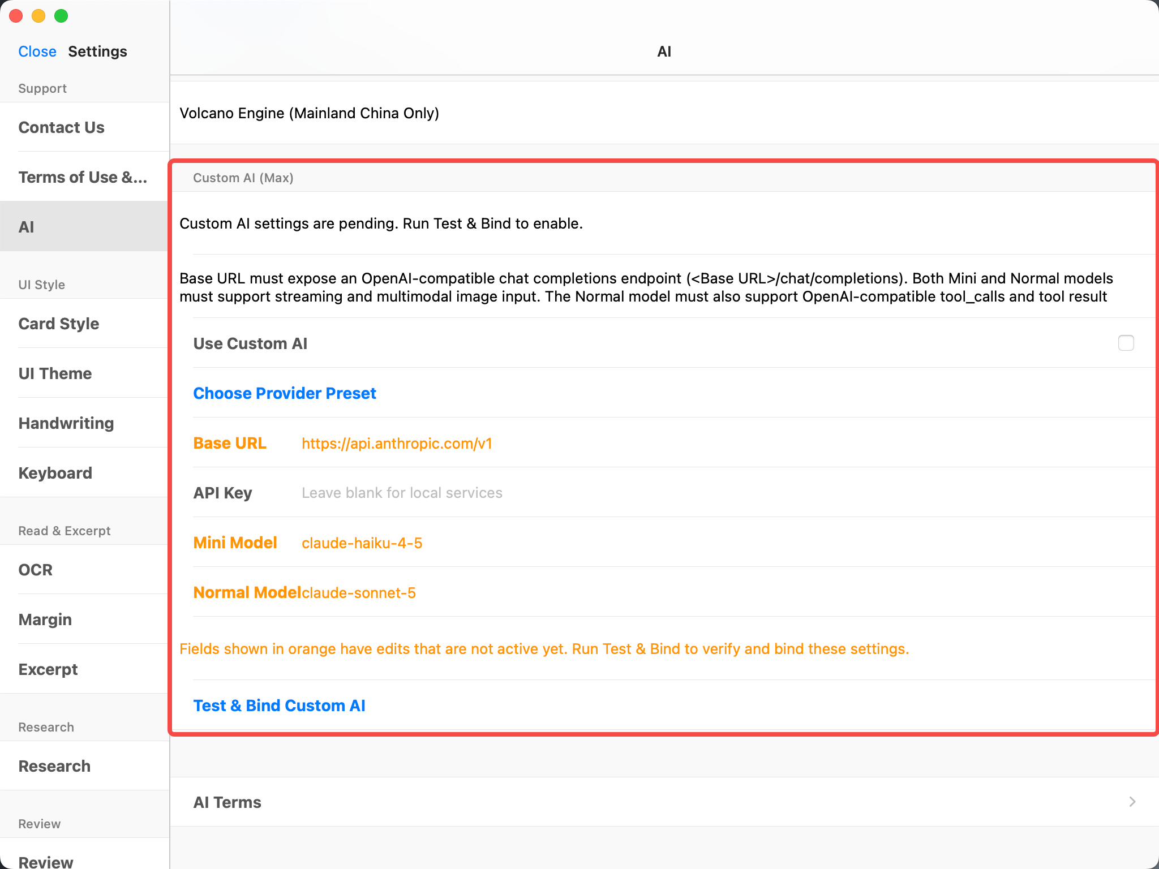The image size is (1159, 869).
Task: Open Handwriting settings
Action: click(x=85, y=423)
